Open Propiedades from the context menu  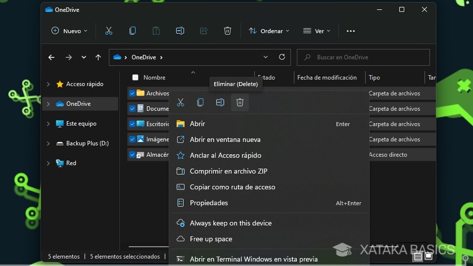click(x=269, y=203)
